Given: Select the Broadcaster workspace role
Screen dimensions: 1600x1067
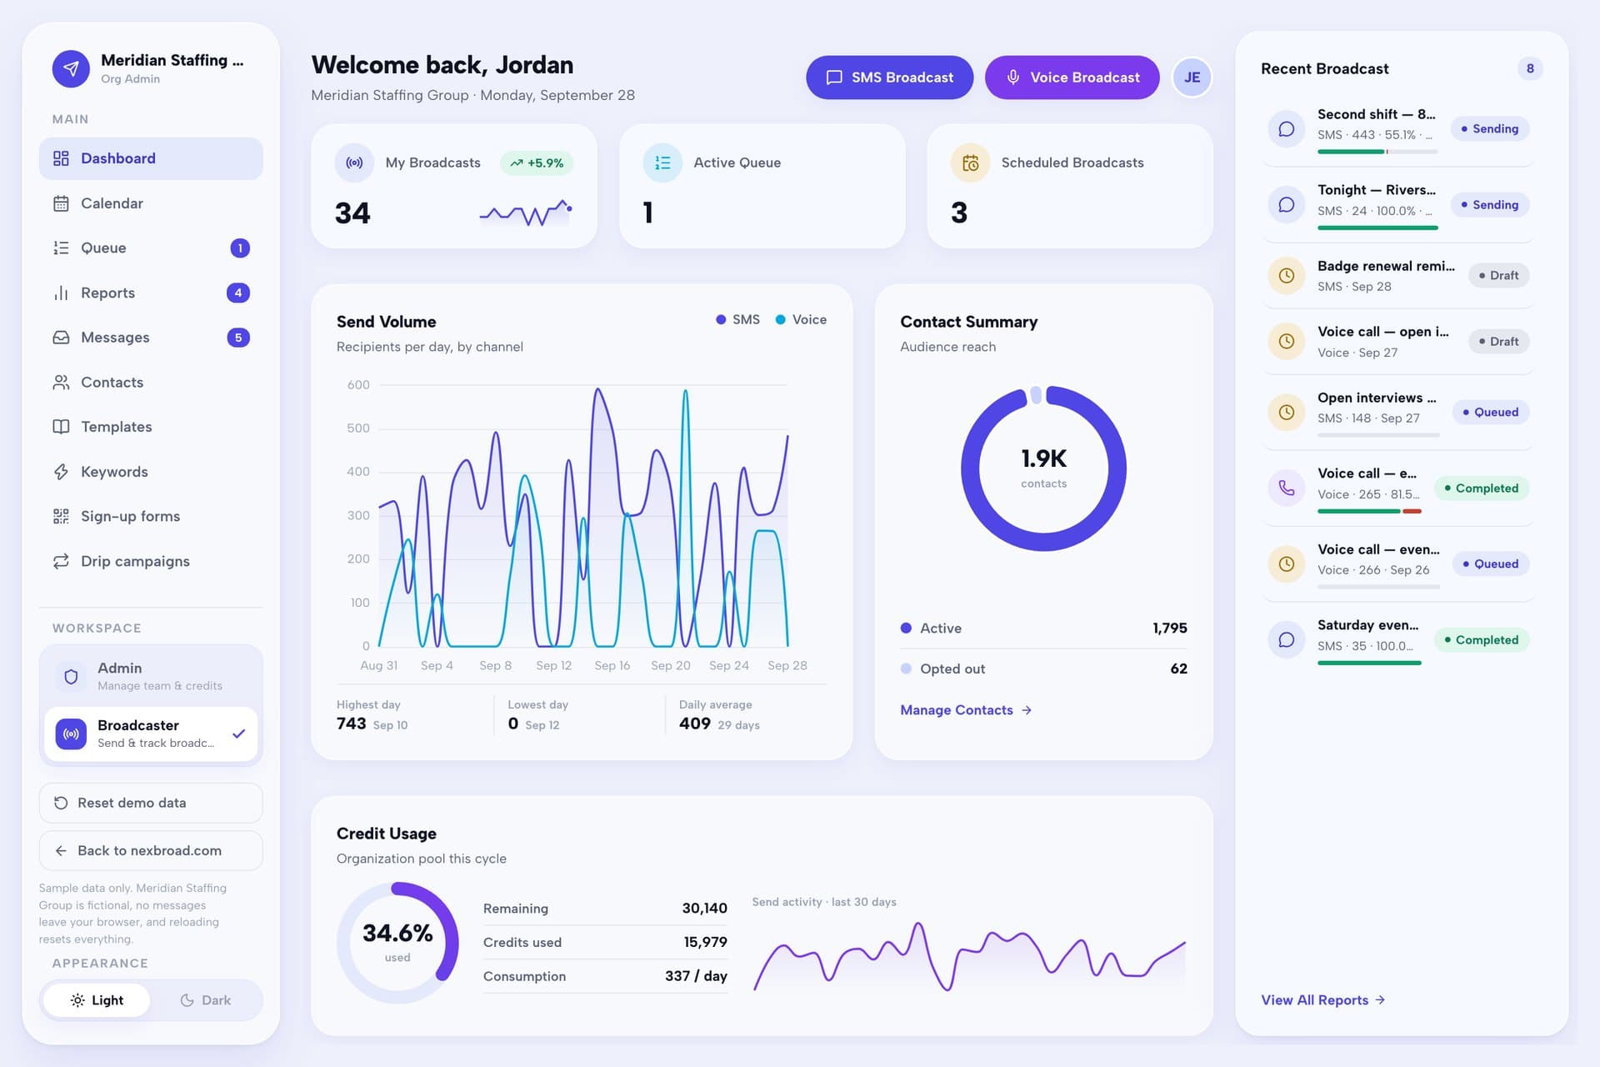Looking at the screenshot, I should point(151,734).
